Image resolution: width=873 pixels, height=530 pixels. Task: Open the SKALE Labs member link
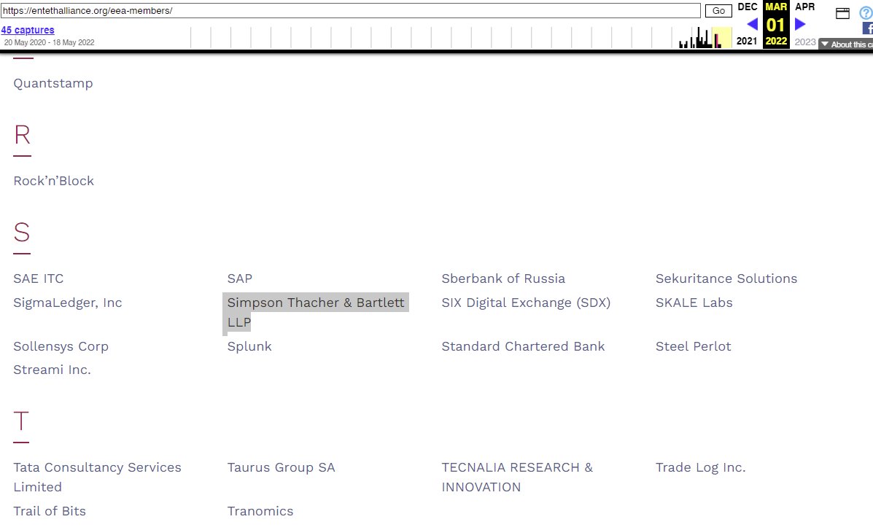pos(694,302)
